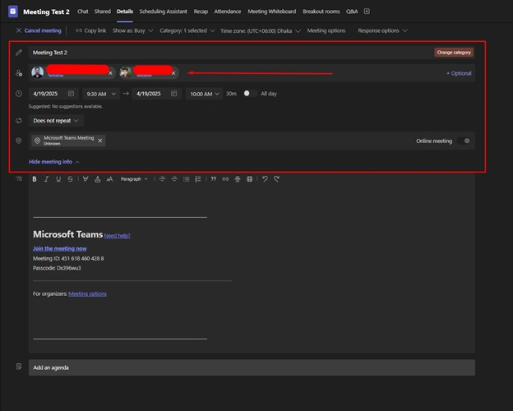Screen dimensions: 513x411
Task: Click the X icon of Cancel meeting
Action: 19,30
